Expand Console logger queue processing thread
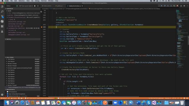Screen dimensions: 189x106 point(6,68)
